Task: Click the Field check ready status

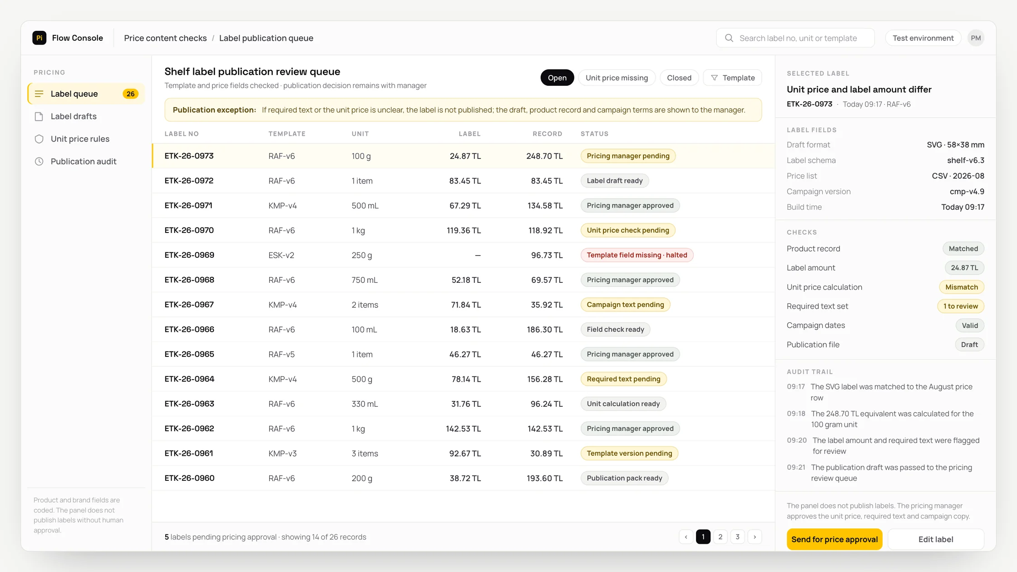Action: (615, 330)
